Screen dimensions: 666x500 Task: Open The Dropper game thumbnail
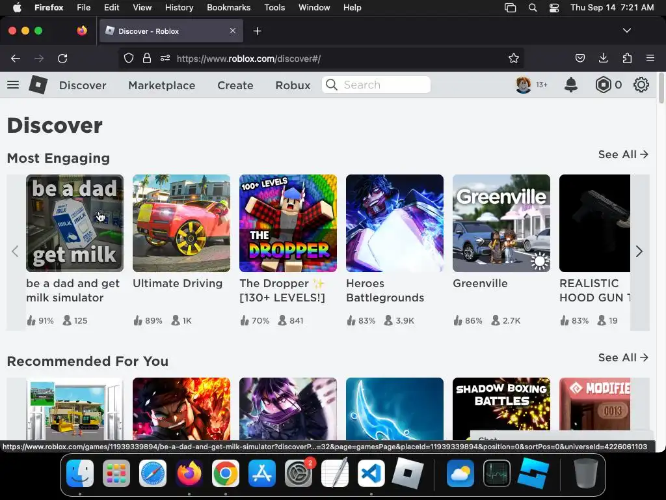288,223
